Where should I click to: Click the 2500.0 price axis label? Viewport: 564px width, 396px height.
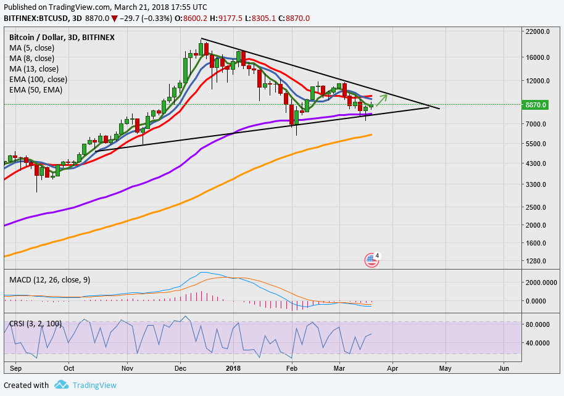(536, 207)
